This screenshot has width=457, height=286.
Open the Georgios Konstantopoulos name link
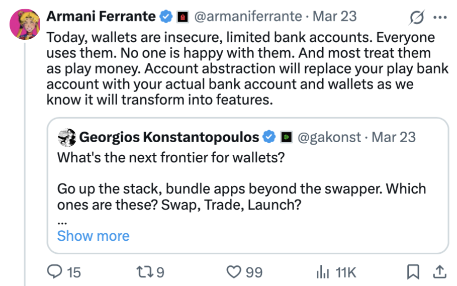169,137
